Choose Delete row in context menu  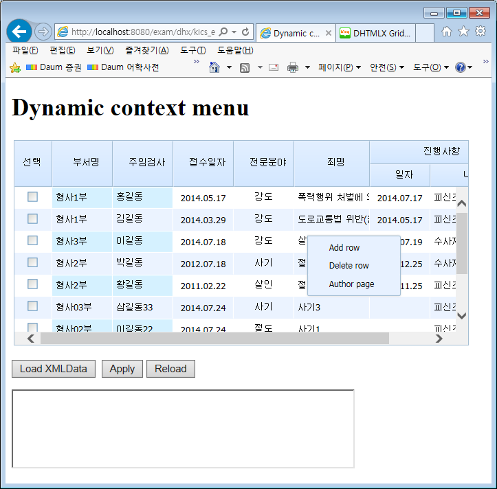click(354, 265)
